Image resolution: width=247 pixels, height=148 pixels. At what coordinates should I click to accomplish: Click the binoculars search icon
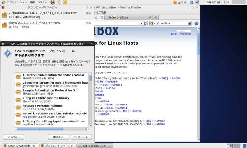pyautogui.click(x=190, y=23)
